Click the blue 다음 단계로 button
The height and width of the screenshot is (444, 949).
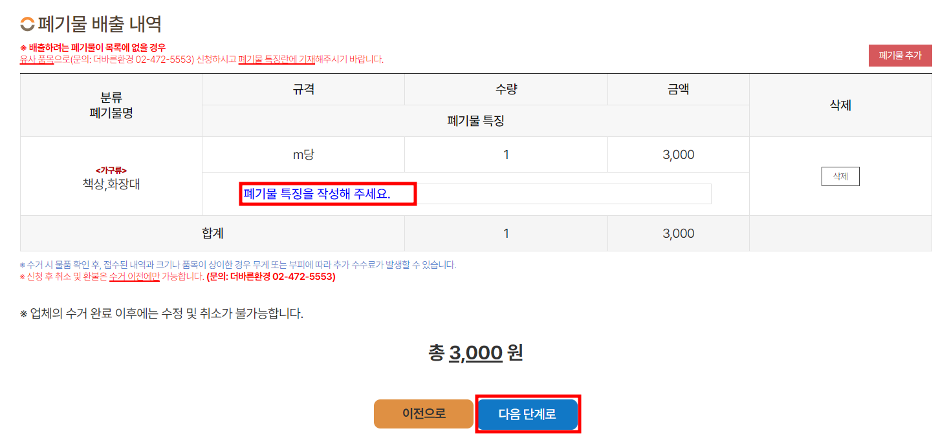(527, 414)
